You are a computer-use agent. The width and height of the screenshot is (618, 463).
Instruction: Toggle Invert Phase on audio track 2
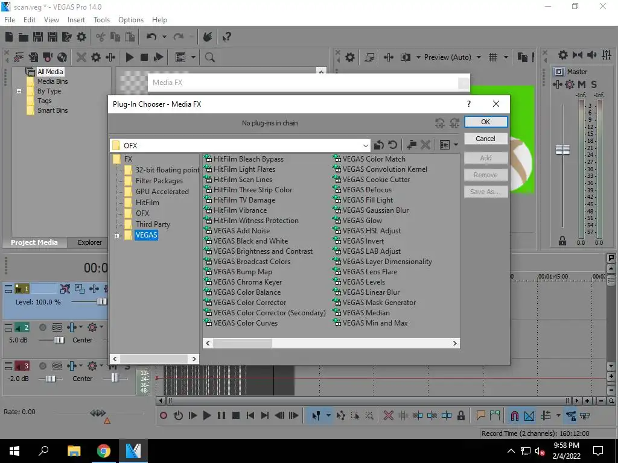57,327
